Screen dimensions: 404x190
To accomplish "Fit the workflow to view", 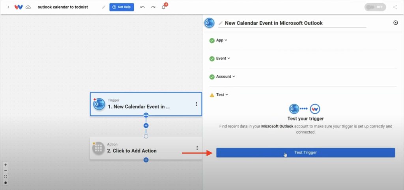I will pos(6,176).
